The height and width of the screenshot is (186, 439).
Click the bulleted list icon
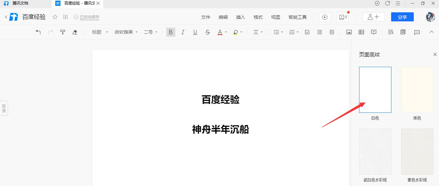[x=276, y=32]
